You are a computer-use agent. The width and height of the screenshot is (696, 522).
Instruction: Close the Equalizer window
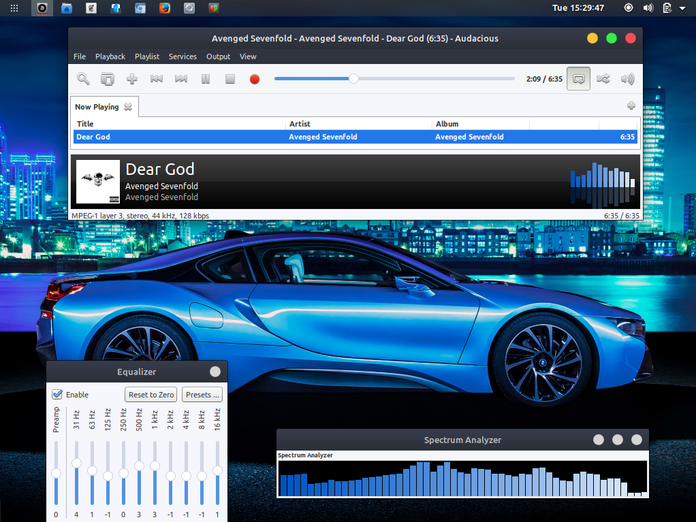[215, 372]
